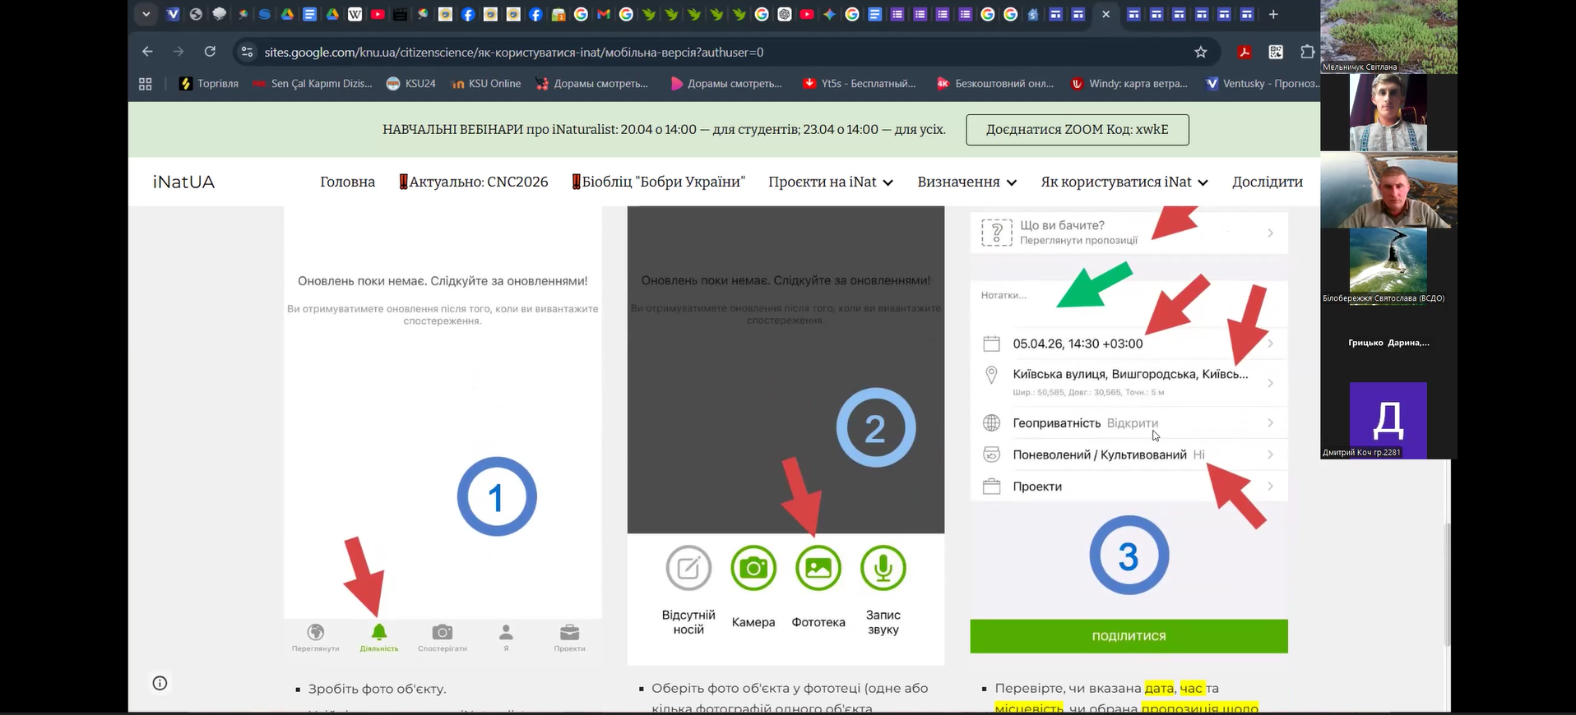The image size is (1576, 715).
Task: Open the Головна navigation item
Action: click(x=347, y=182)
